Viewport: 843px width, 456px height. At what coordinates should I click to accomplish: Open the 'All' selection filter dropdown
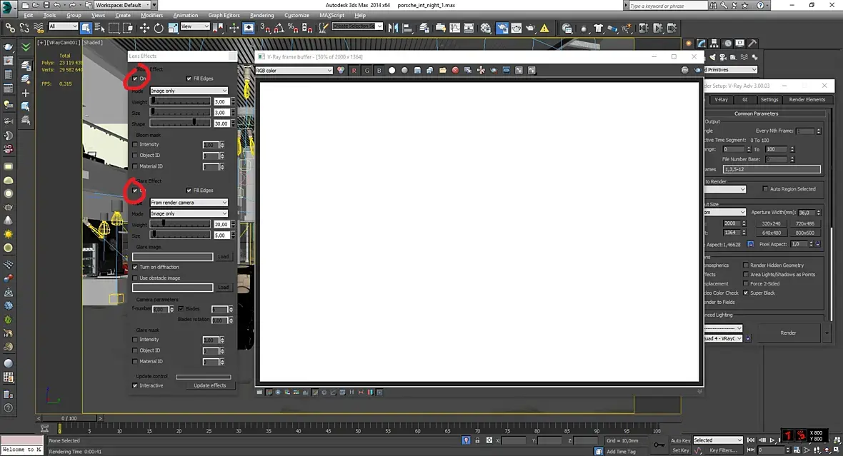(63, 26)
